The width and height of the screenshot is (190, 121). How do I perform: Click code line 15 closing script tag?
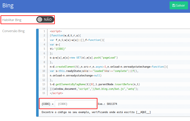(x=57, y=93)
